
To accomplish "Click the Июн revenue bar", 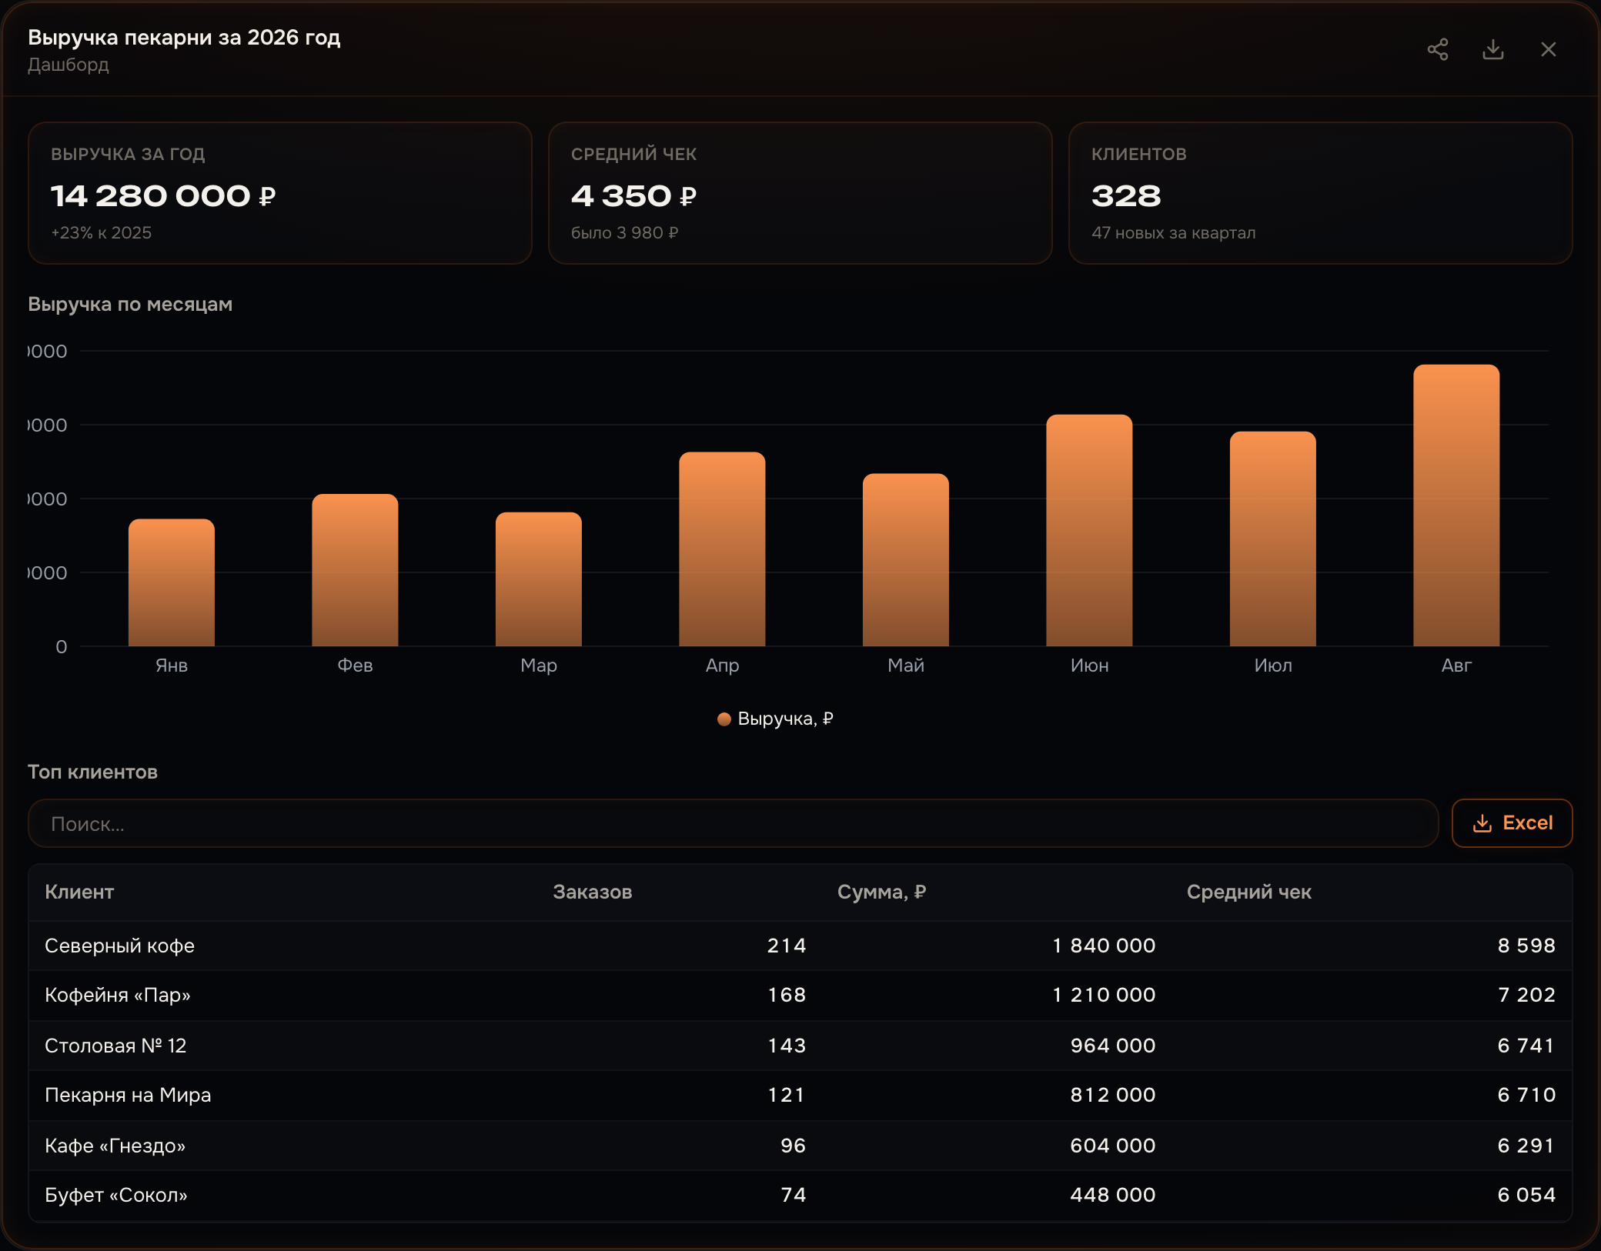I will pyautogui.click(x=1089, y=530).
